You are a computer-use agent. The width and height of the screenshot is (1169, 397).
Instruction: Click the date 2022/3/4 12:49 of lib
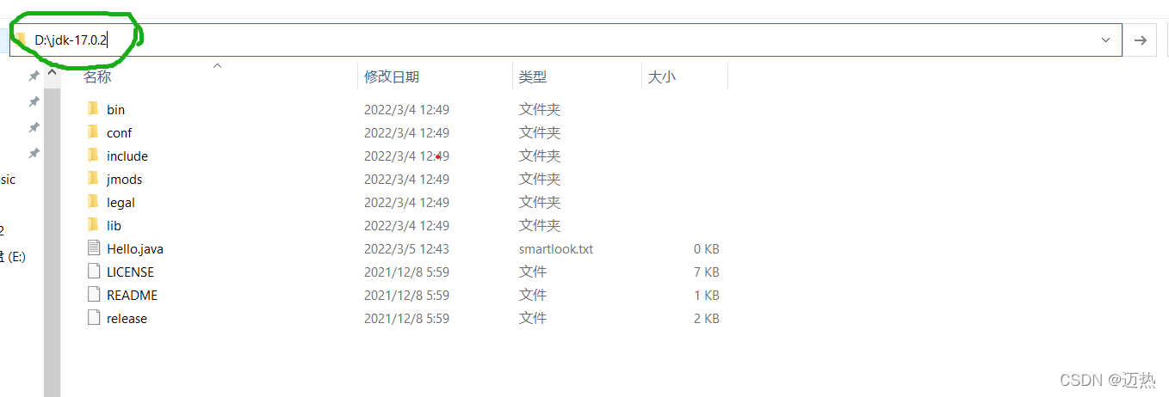pos(406,226)
